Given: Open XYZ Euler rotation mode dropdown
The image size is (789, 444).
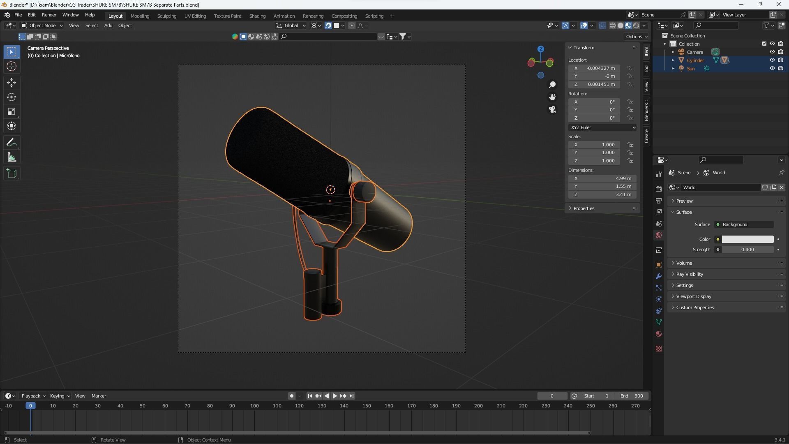Looking at the screenshot, I should tap(603, 127).
